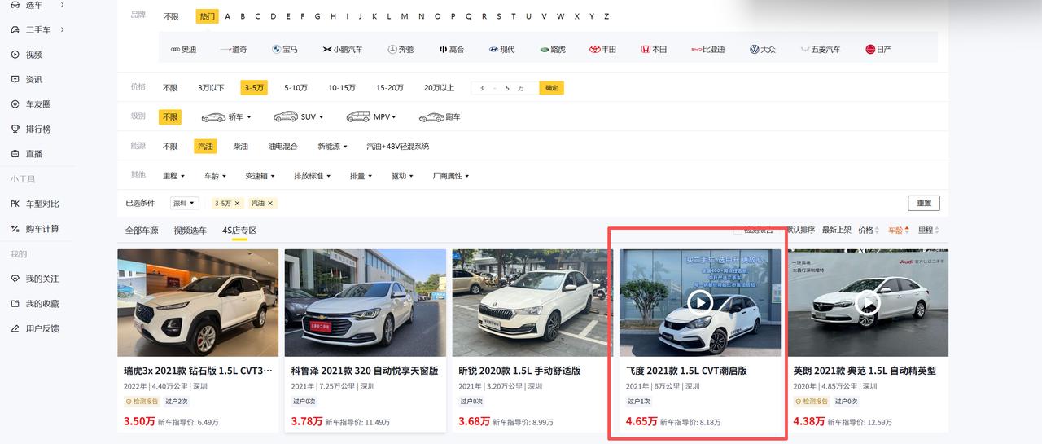This screenshot has height=444, width=1042.
Task: Select 跑车 vehicle level
Action: (440, 117)
